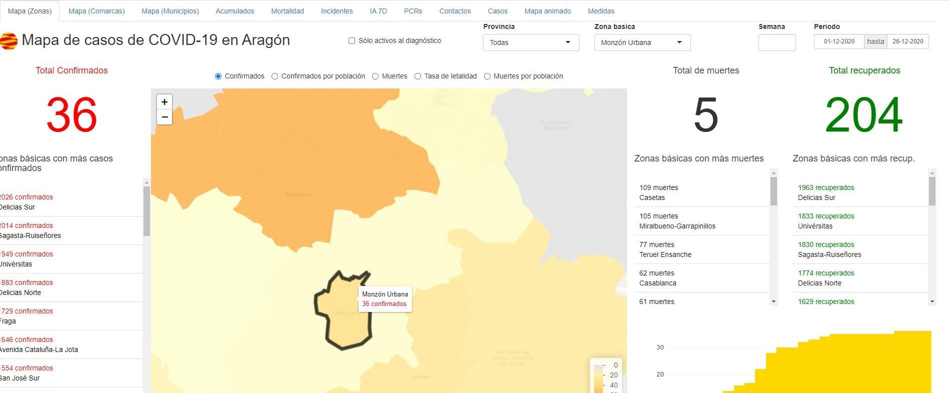949x393 pixels.
Task: Switch to Mapa (Comarcas) tab
Action: click(96, 11)
